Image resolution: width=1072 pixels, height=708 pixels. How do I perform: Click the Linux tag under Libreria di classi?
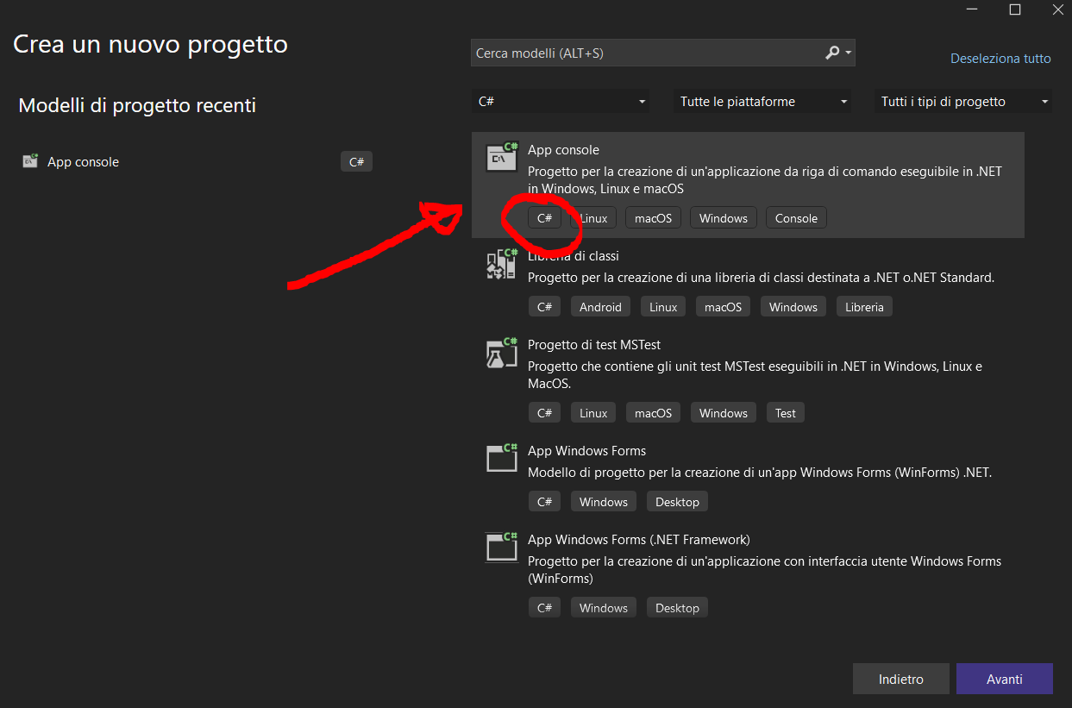[663, 307]
